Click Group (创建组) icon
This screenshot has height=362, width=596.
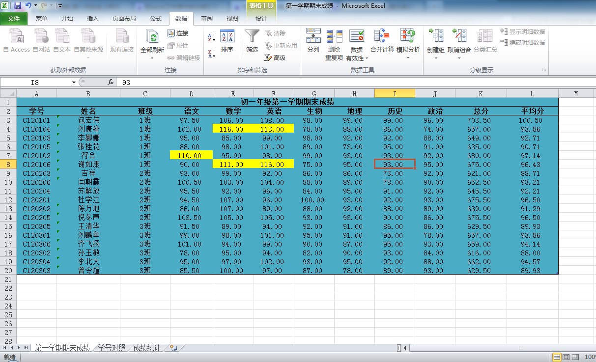coord(436,36)
